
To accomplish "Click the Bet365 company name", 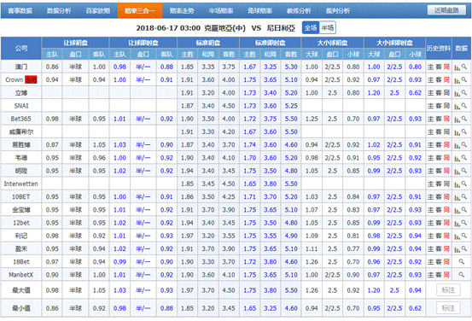I will (x=20, y=119).
